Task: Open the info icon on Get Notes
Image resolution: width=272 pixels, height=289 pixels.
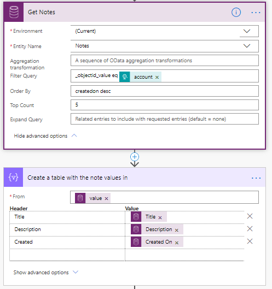Action: point(236,13)
